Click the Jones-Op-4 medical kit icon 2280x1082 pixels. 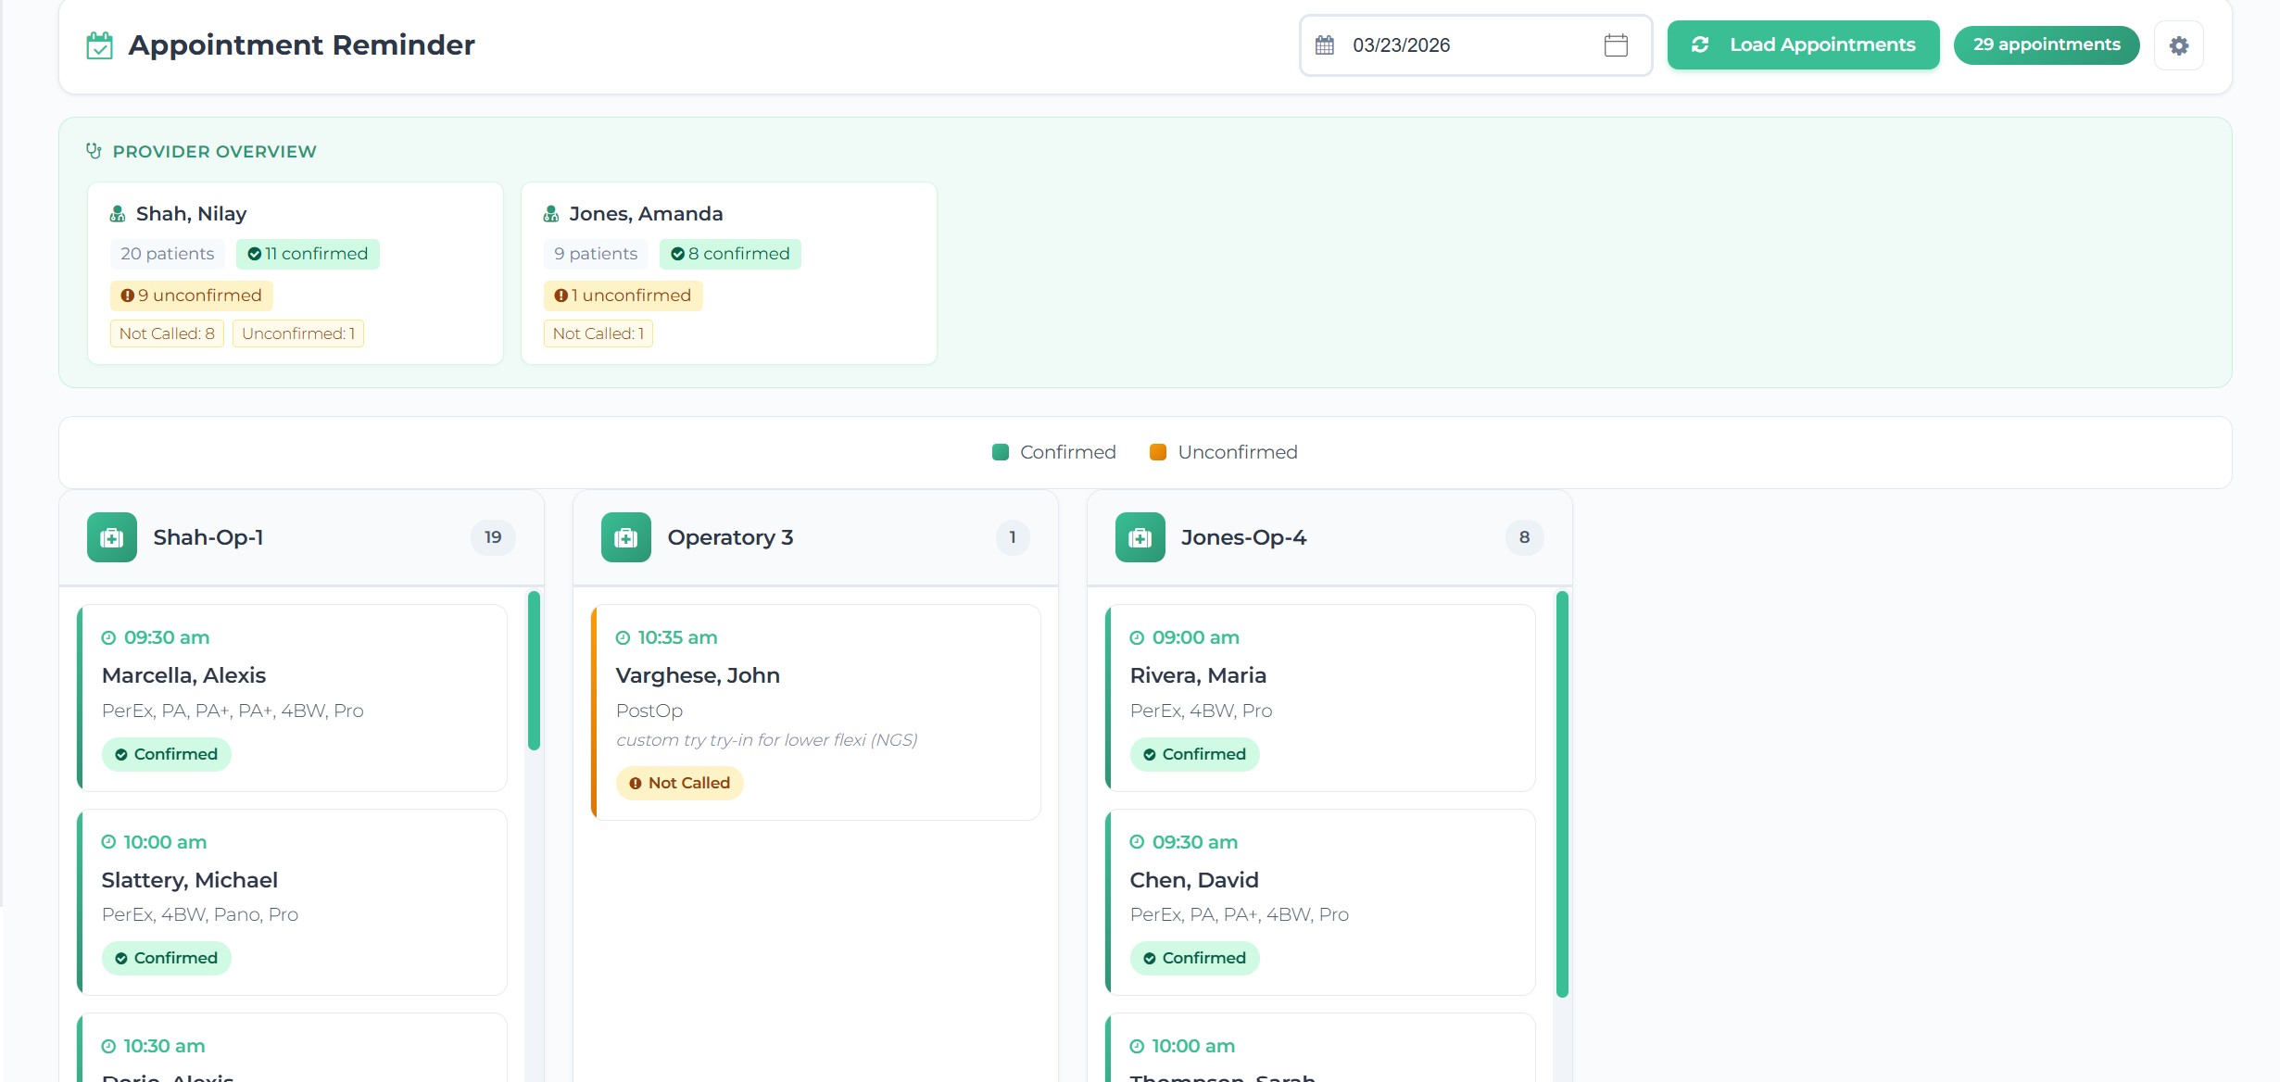pyautogui.click(x=1140, y=537)
